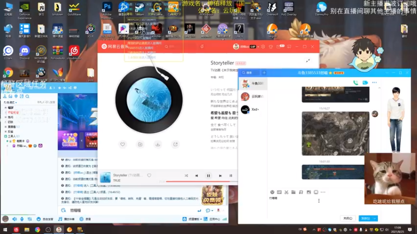Click the heart beside Storyteller in player bar

click(x=149, y=175)
